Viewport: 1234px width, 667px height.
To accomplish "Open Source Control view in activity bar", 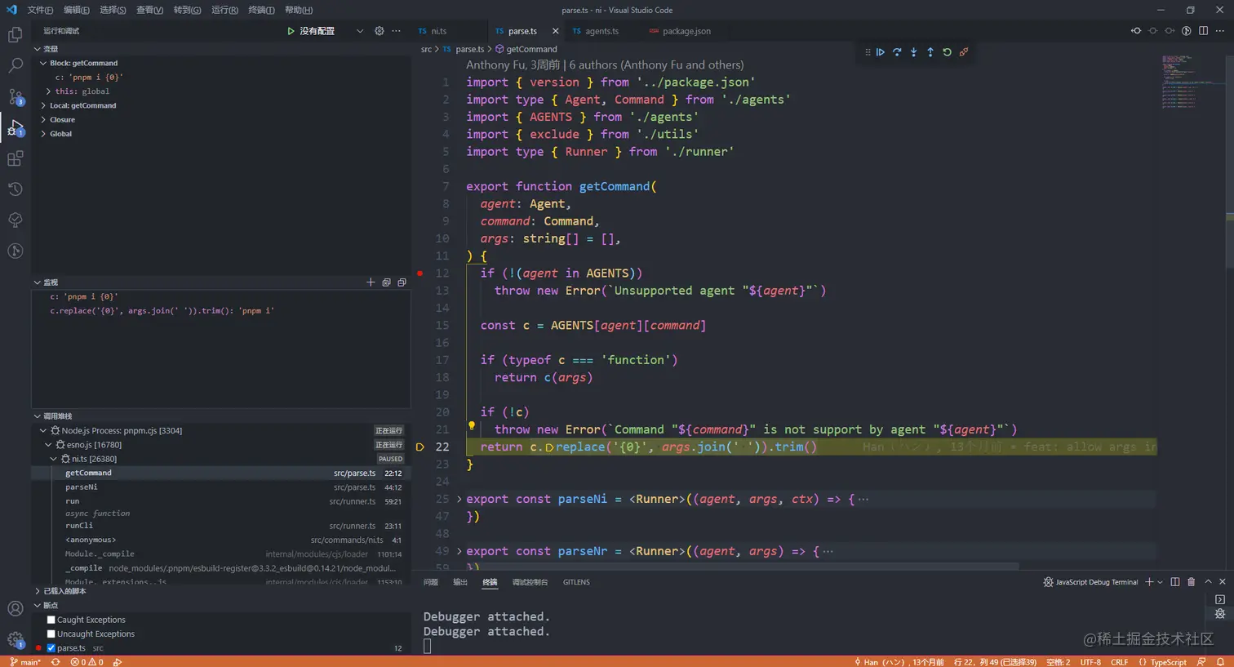I will tap(15, 97).
